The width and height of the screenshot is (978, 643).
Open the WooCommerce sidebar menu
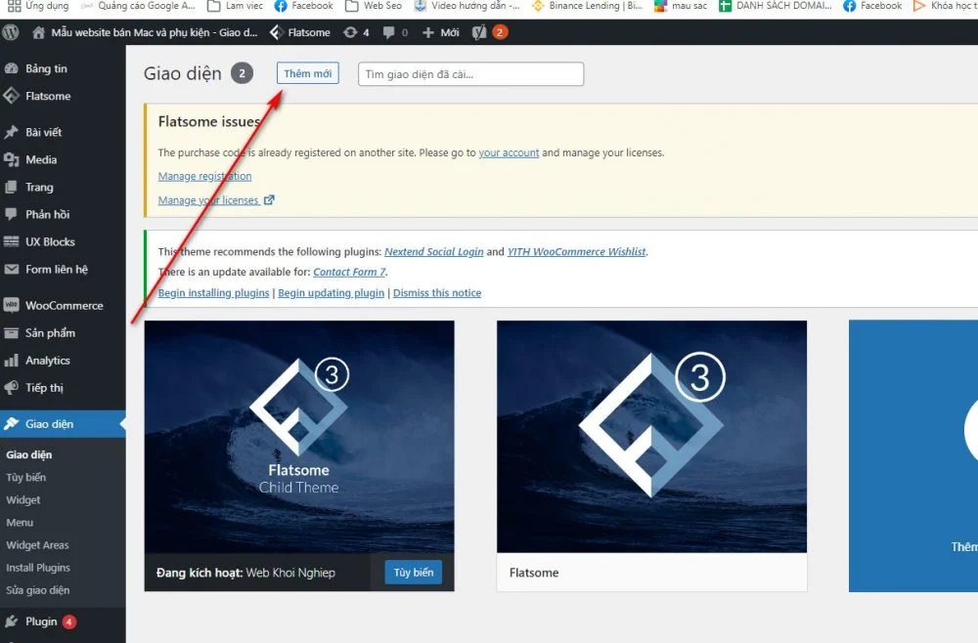click(64, 305)
